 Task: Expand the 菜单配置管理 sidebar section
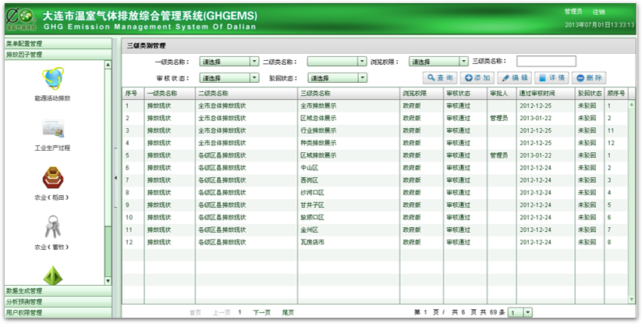pyautogui.click(x=59, y=44)
